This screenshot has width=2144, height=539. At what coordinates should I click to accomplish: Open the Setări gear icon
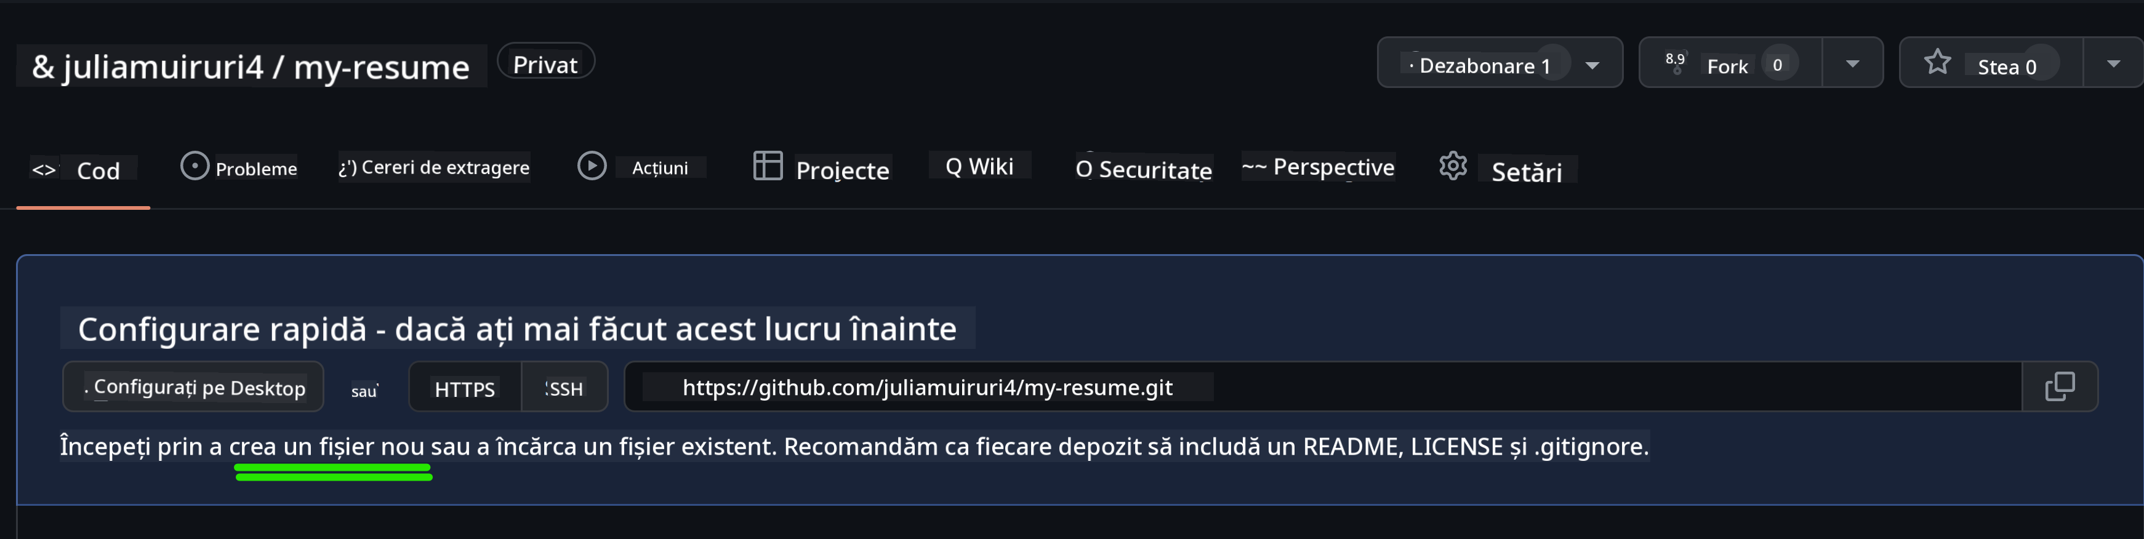pos(1453,166)
